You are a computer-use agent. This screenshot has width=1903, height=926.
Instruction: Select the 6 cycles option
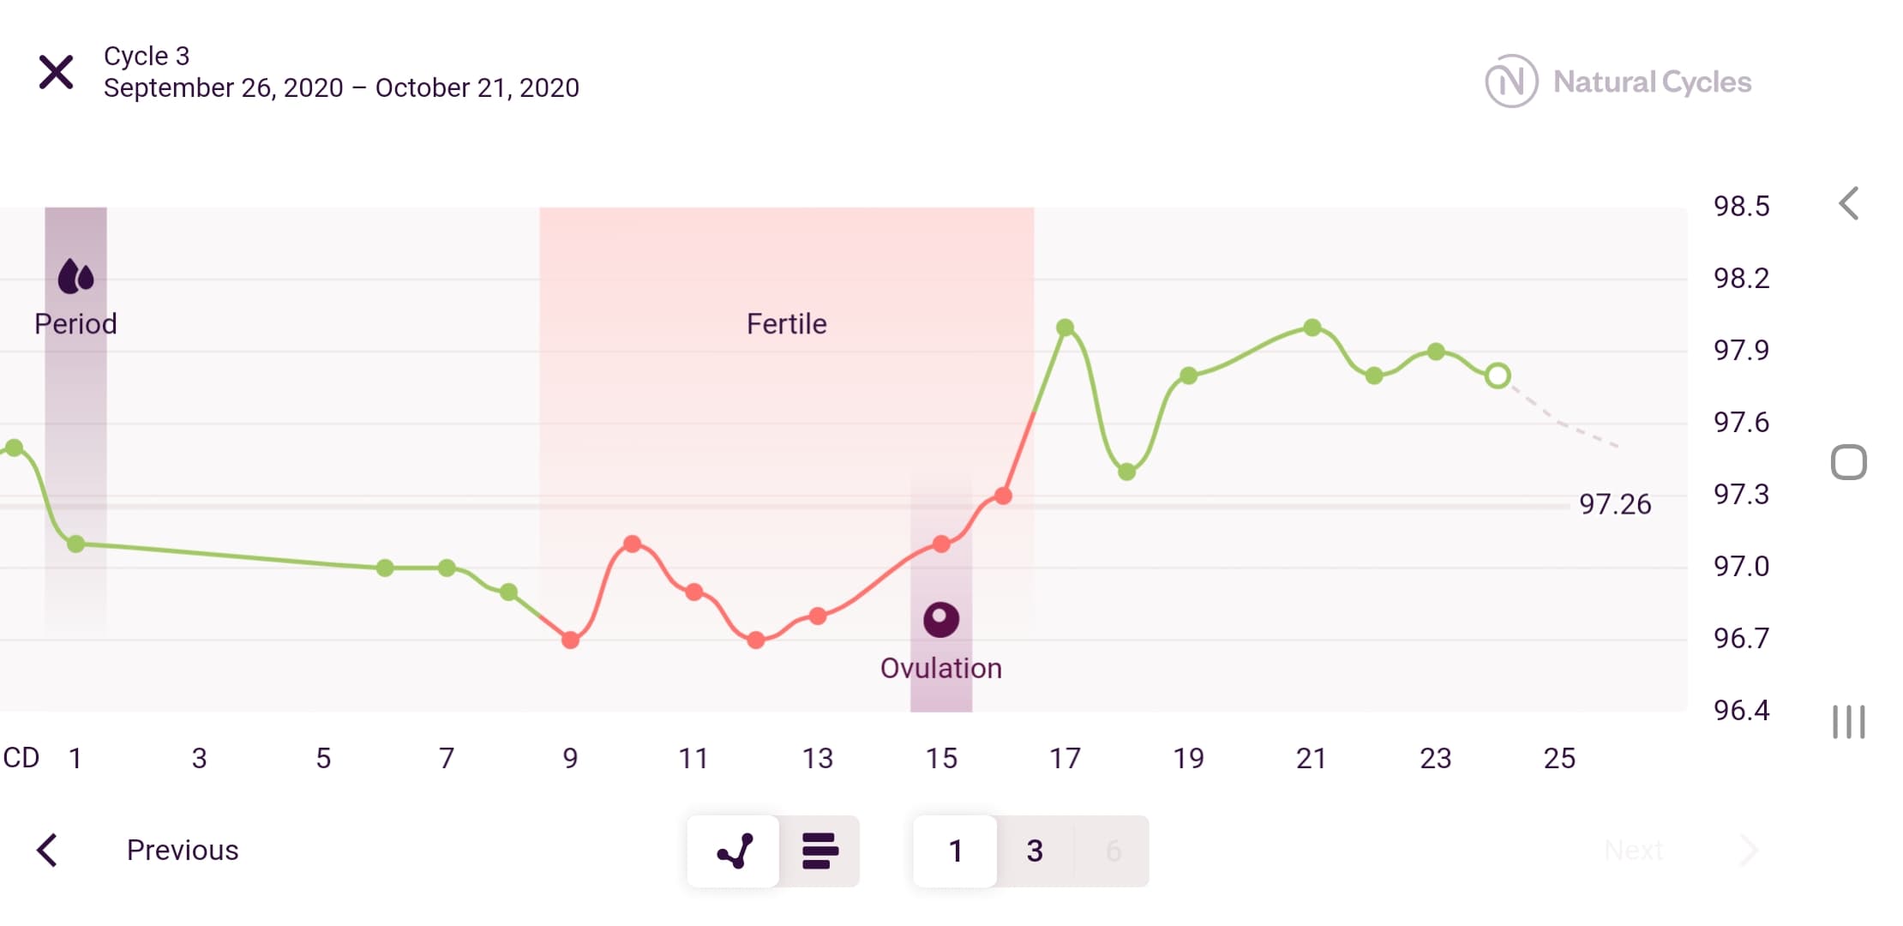(1113, 851)
